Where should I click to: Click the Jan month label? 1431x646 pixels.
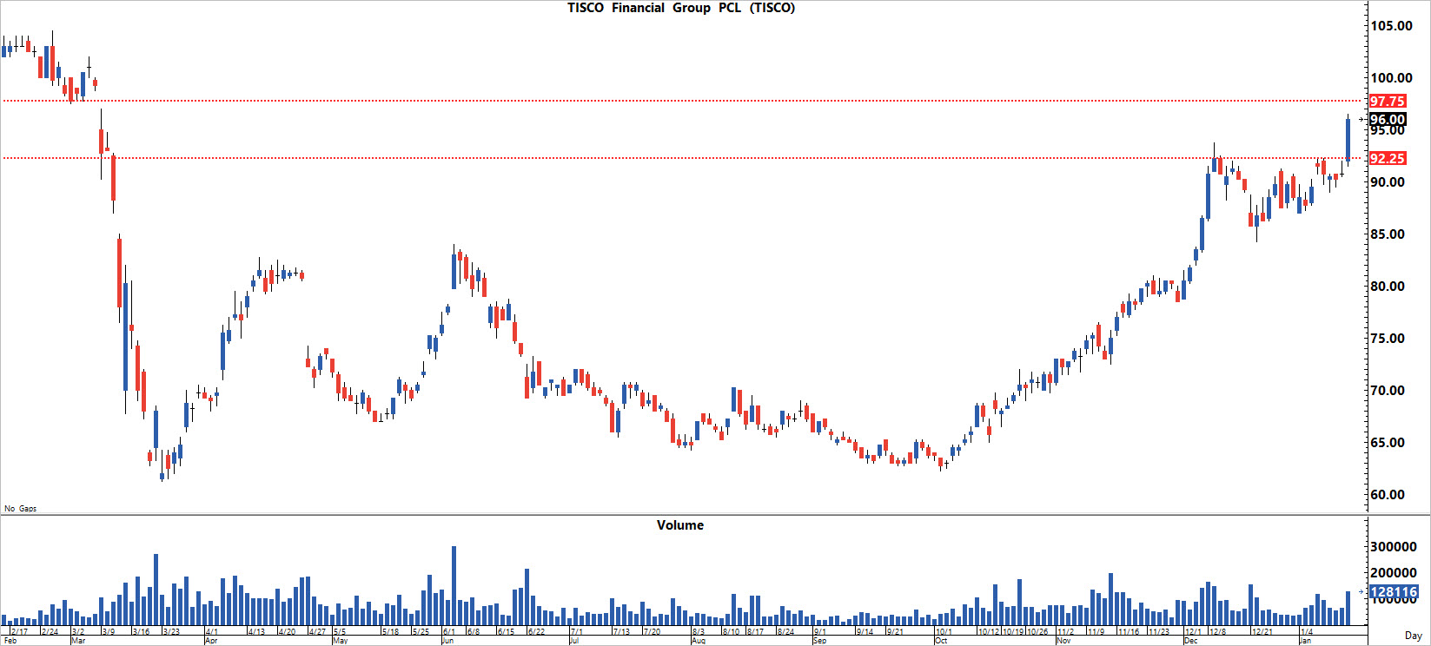point(1305,641)
